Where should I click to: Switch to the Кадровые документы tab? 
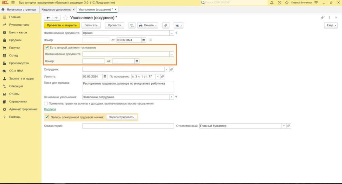[x=56, y=10]
